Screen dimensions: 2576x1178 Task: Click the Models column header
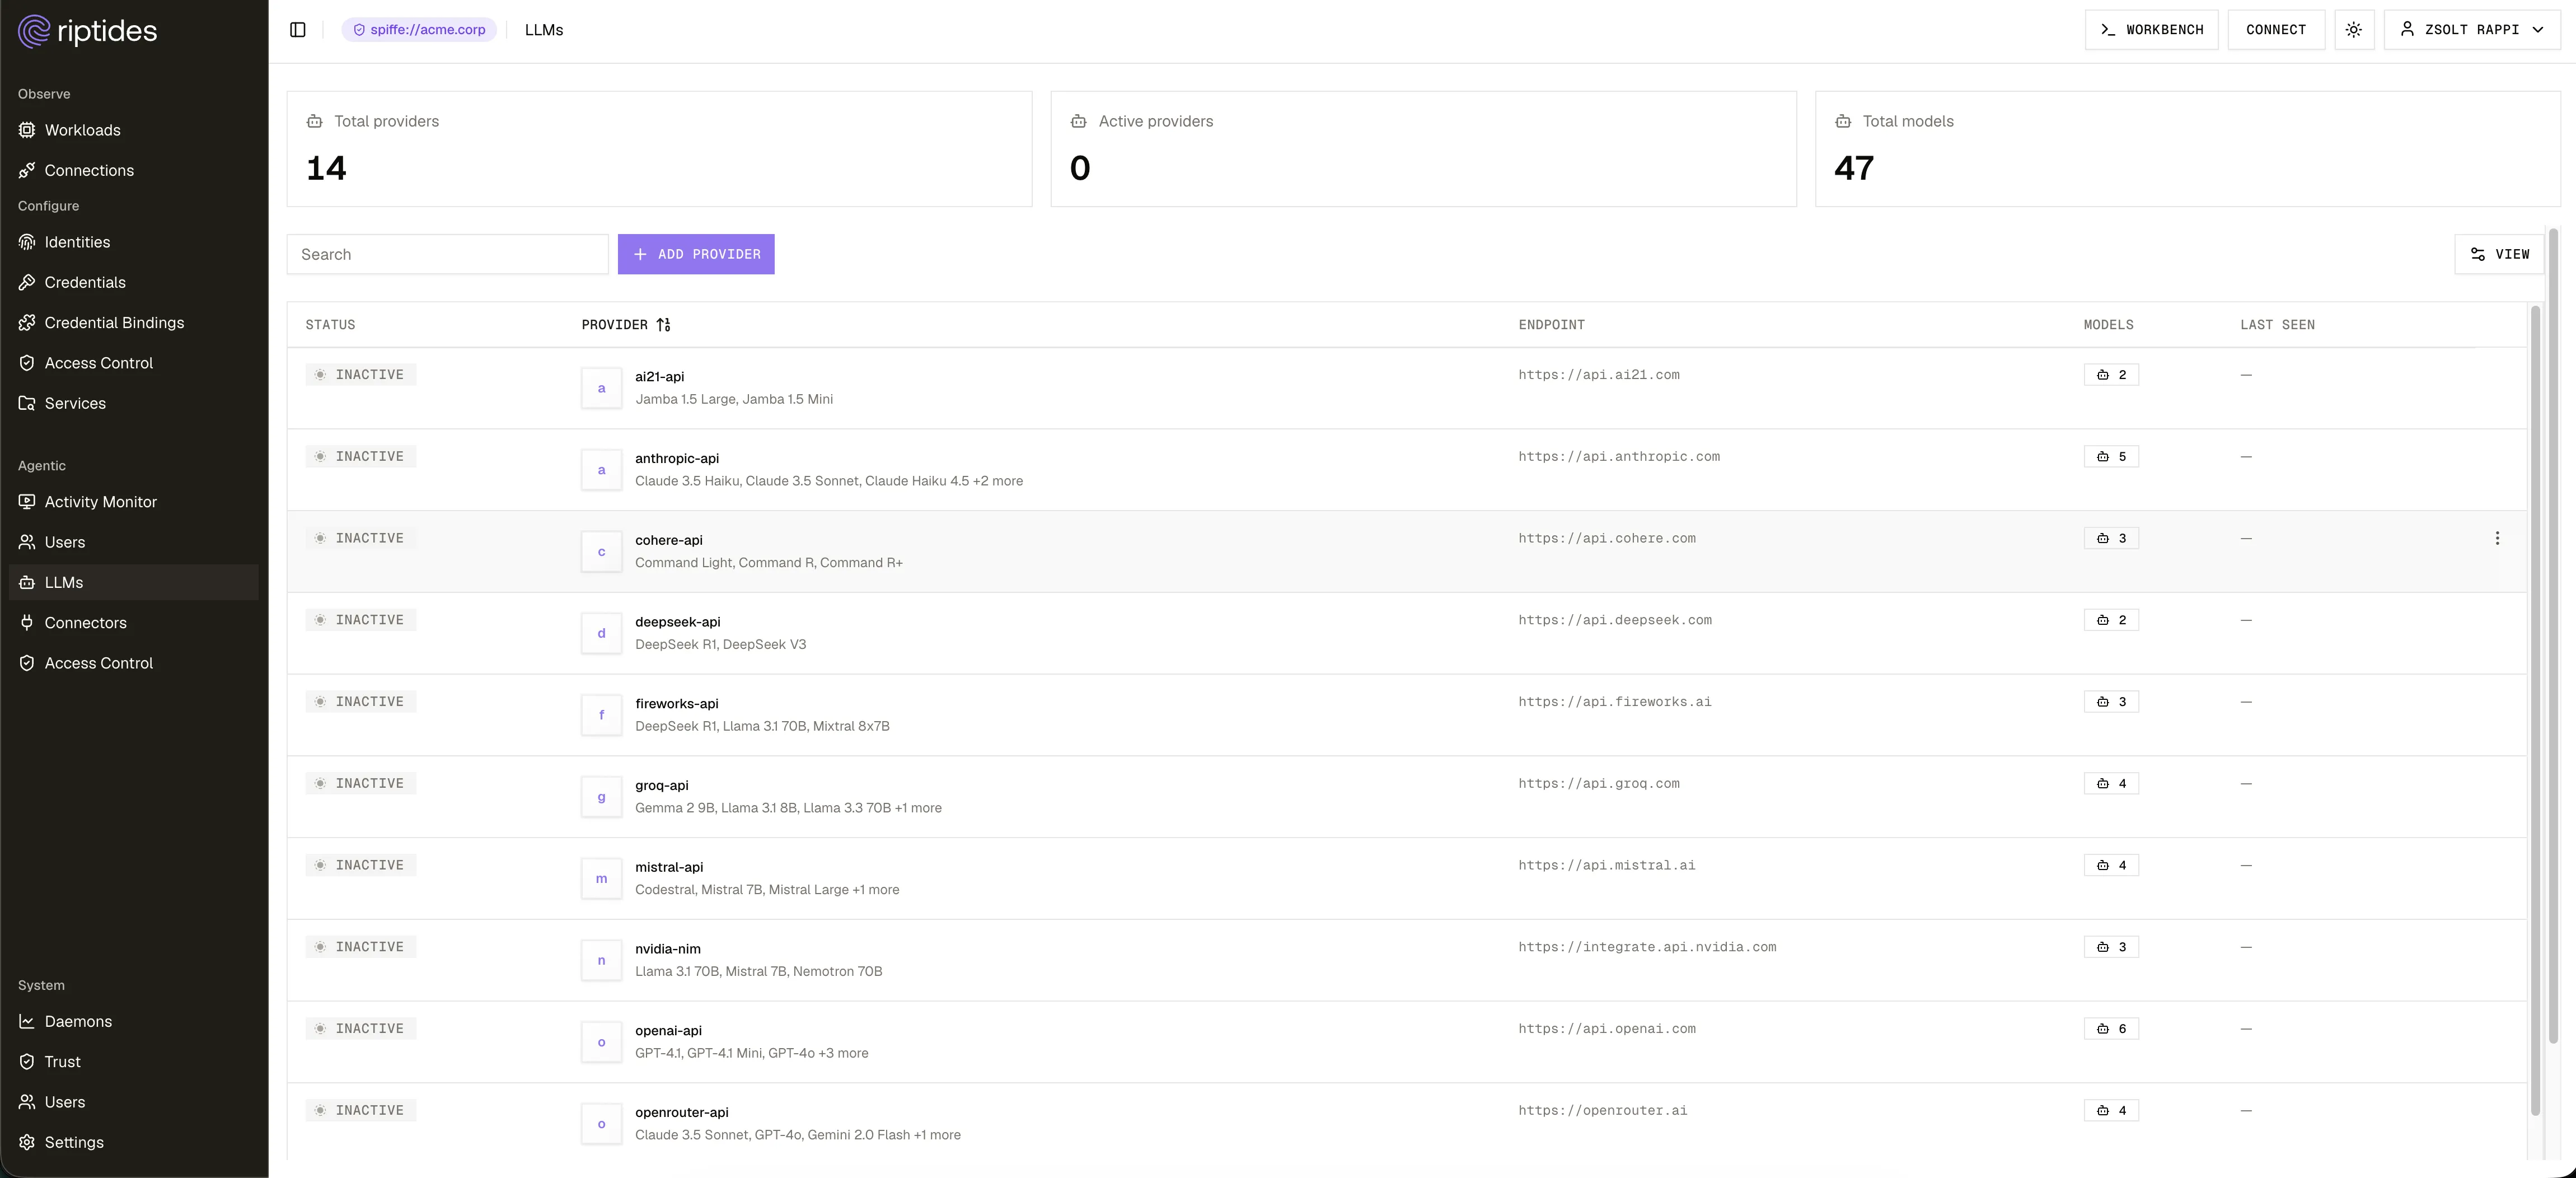2108,325
